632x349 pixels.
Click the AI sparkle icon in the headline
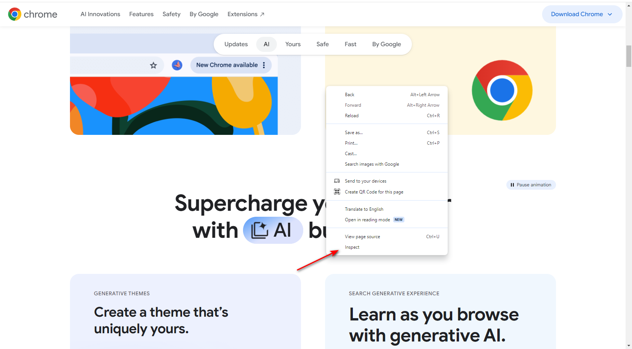tap(259, 230)
